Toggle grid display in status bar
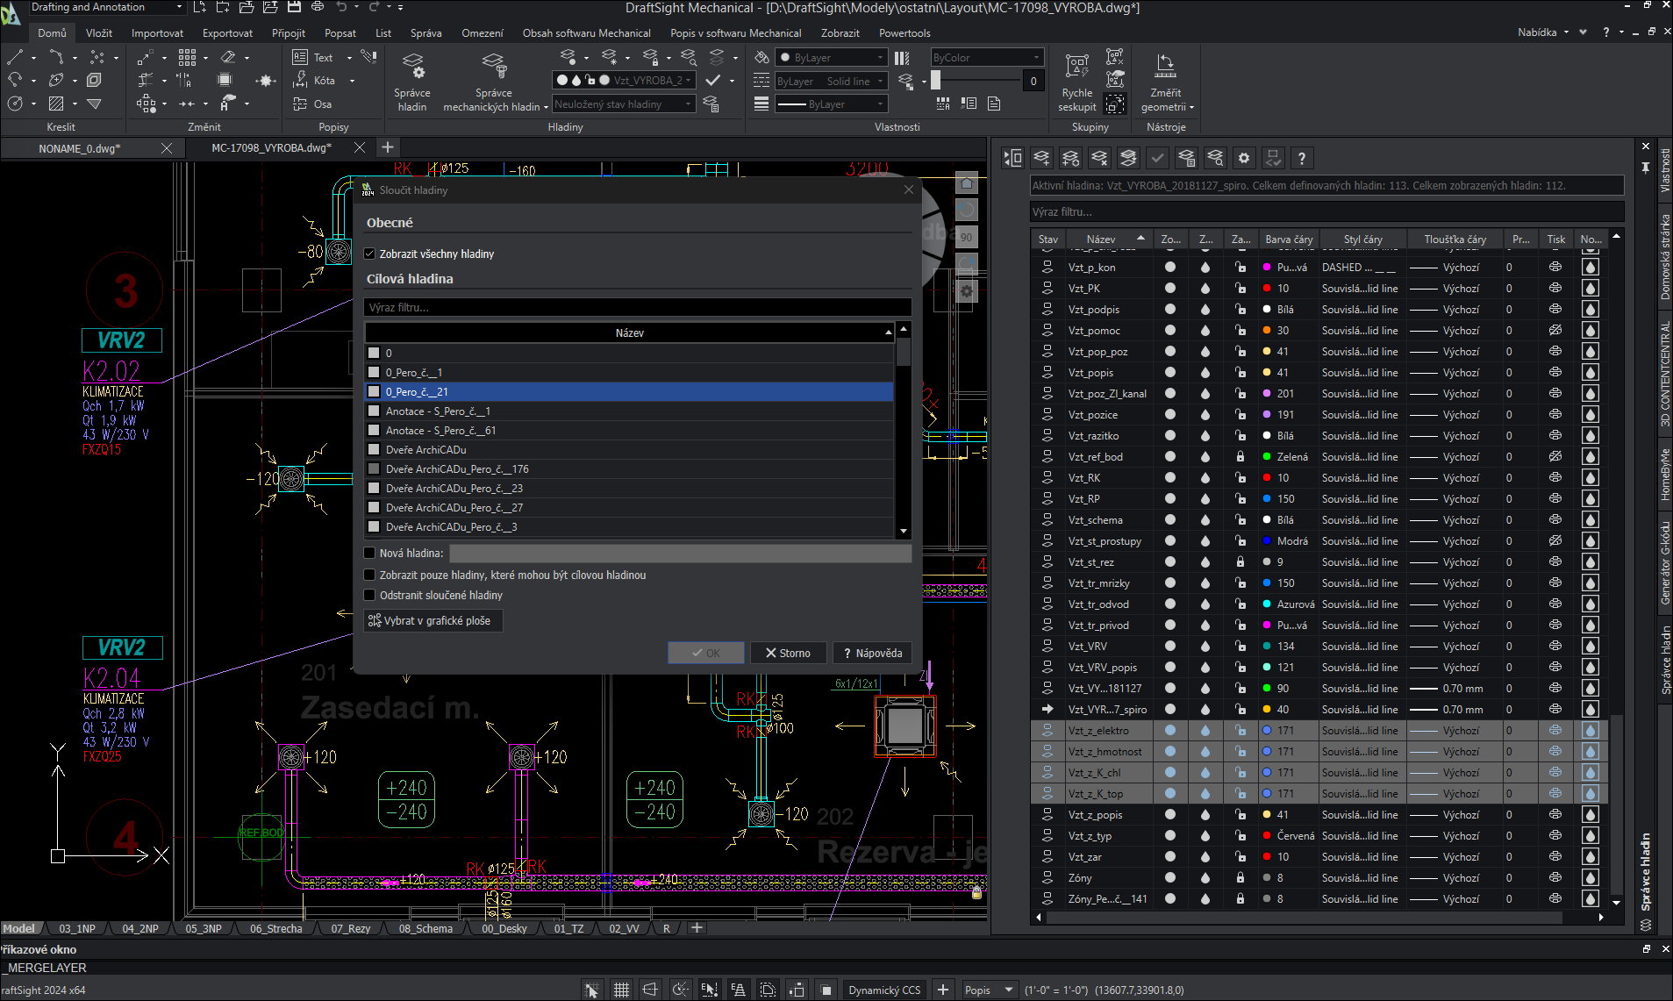The image size is (1673, 1001). 621,990
